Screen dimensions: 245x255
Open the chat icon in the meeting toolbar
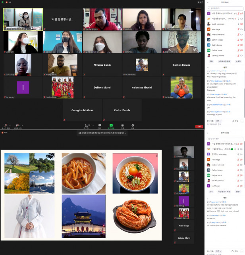click(100, 125)
